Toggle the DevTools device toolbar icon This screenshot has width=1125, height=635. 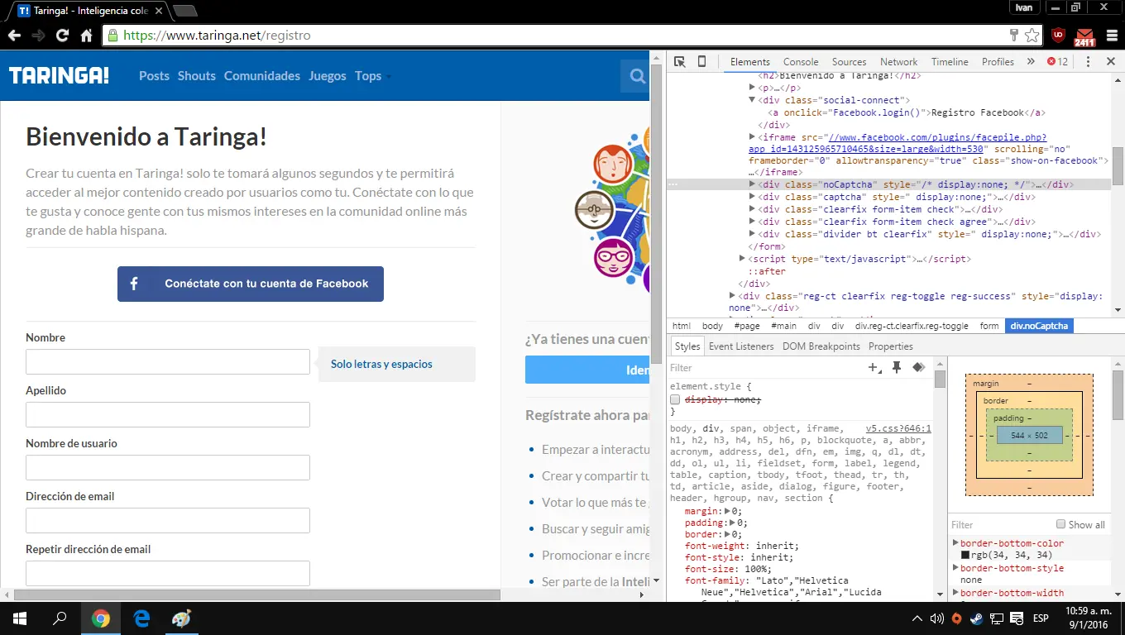tap(701, 62)
